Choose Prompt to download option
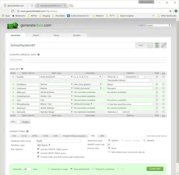179x175 pixels. click(93, 169)
